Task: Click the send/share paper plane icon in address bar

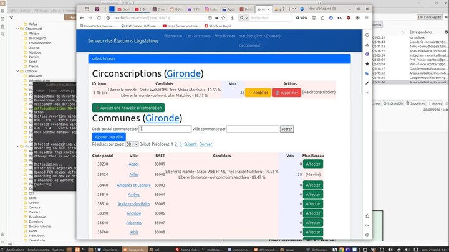Action: point(217,17)
